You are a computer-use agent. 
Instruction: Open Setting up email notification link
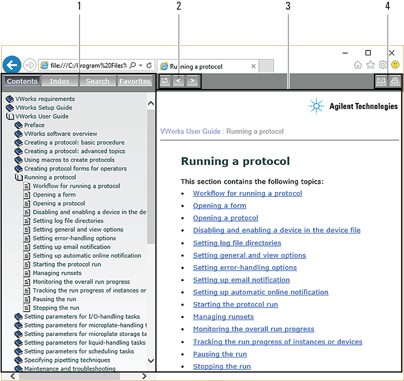(x=241, y=280)
